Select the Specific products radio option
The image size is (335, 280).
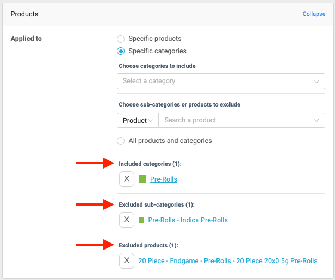tap(121, 39)
